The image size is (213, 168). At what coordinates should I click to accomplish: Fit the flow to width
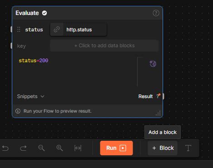(78, 148)
